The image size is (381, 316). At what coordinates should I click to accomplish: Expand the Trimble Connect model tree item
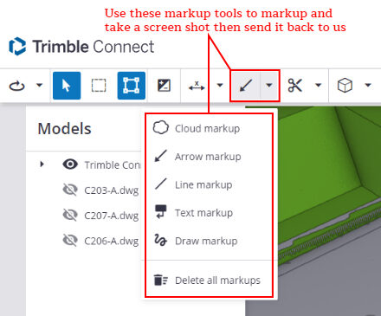[42, 164]
